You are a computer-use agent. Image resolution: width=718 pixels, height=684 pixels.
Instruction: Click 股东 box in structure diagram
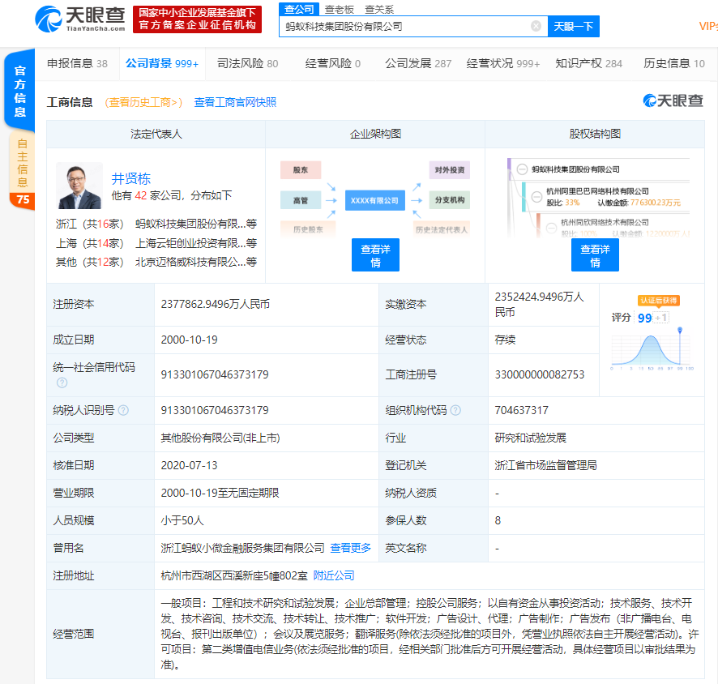point(301,170)
